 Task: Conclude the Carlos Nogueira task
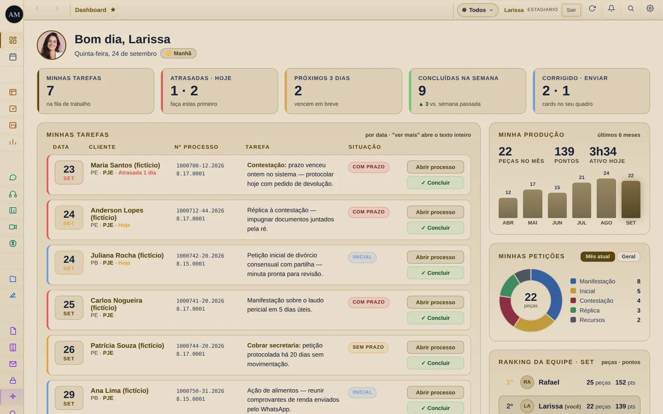(x=435, y=318)
